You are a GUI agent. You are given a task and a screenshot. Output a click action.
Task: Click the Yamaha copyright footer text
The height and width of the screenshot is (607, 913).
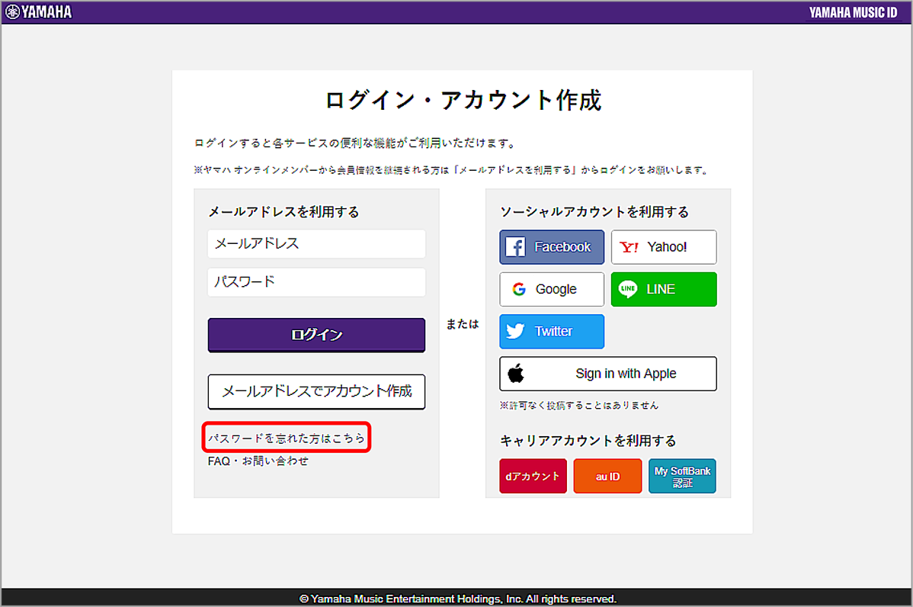[x=457, y=599]
